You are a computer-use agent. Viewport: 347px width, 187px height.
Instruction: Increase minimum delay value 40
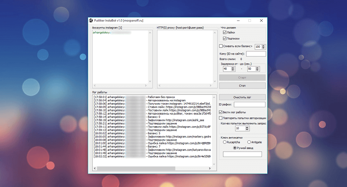pyautogui.click(x=233, y=68)
